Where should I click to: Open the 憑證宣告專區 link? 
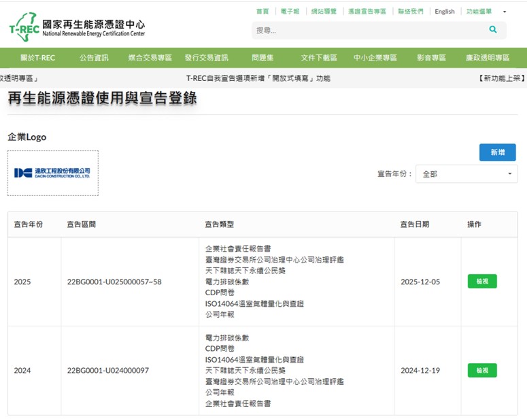click(x=367, y=12)
